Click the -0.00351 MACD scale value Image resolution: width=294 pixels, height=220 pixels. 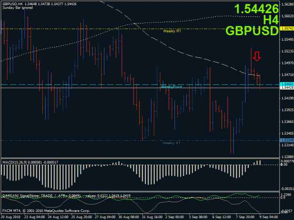[x=287, y=189]
